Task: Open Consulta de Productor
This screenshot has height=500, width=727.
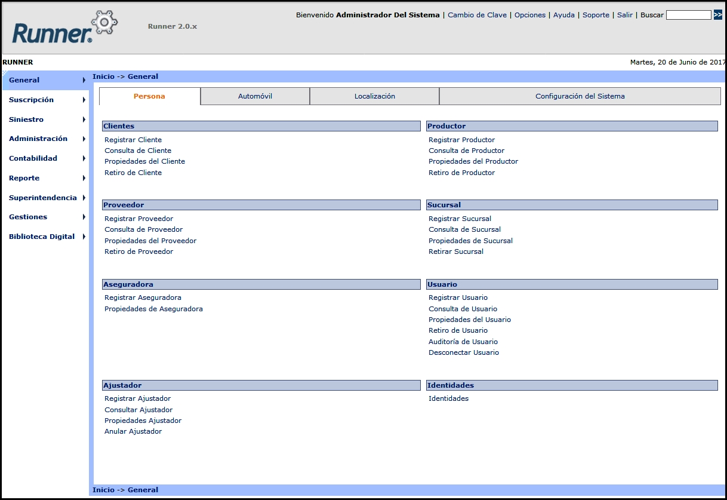Action: pyautogui.click(x=466, y=151)
